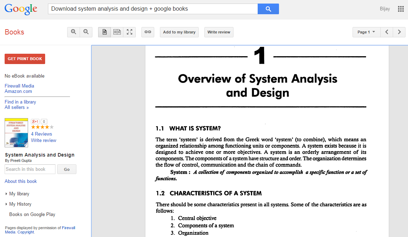Image resolution: width=408 pixels, height=237 pixels.
Task: Click the star rating
Action: pos(42,127)
